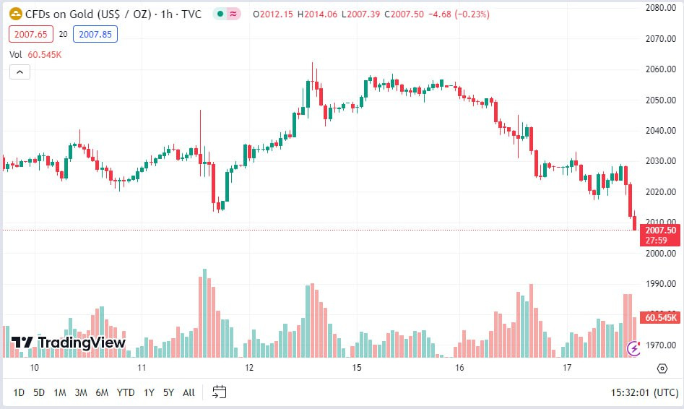Click the green market open status dot
The image size is (684, 409).
point(219,14)
